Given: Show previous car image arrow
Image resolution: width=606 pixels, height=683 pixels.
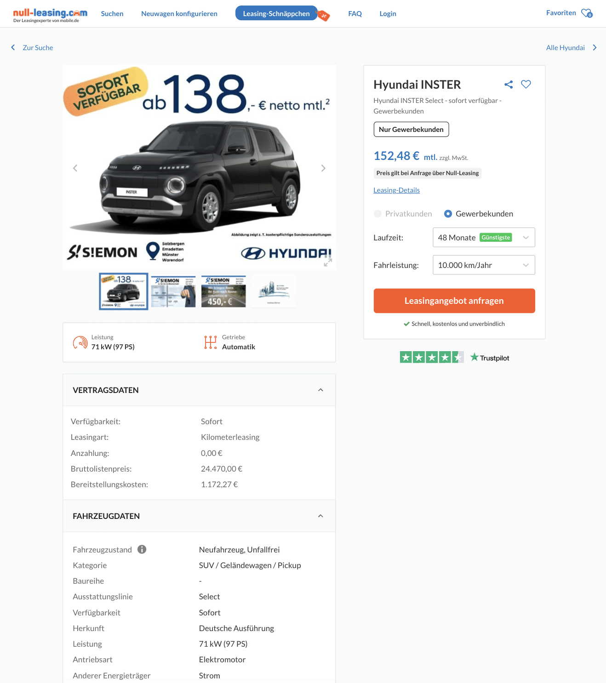Looking at the screenshot, I should 75,168.
